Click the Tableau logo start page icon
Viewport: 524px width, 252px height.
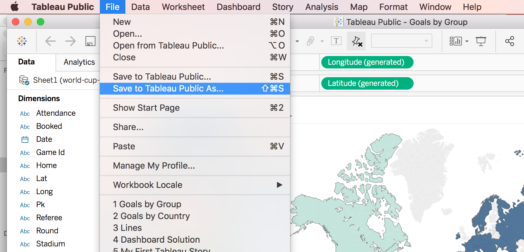point(22,41)
